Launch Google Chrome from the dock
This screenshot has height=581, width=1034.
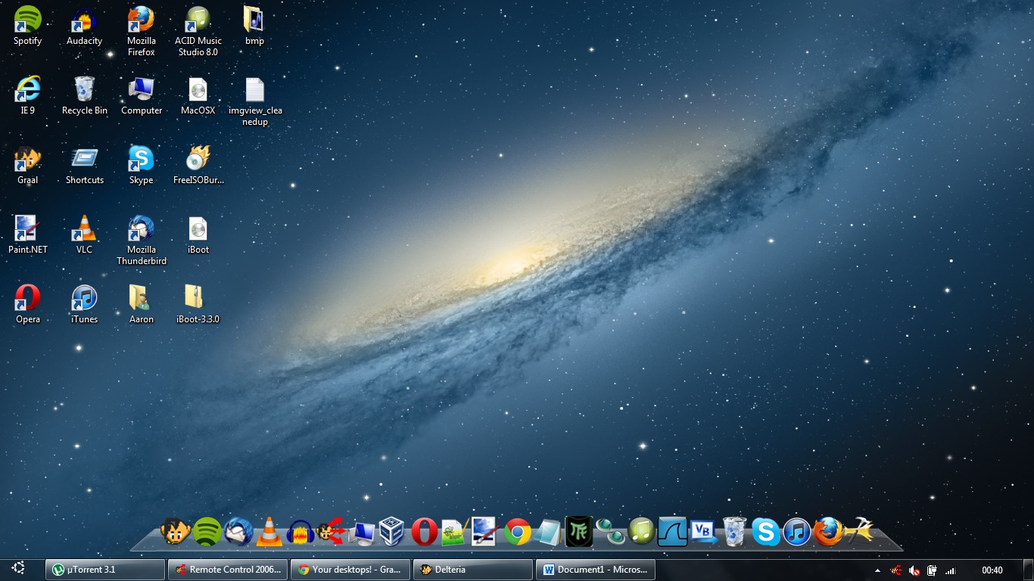tap(518, 532)
